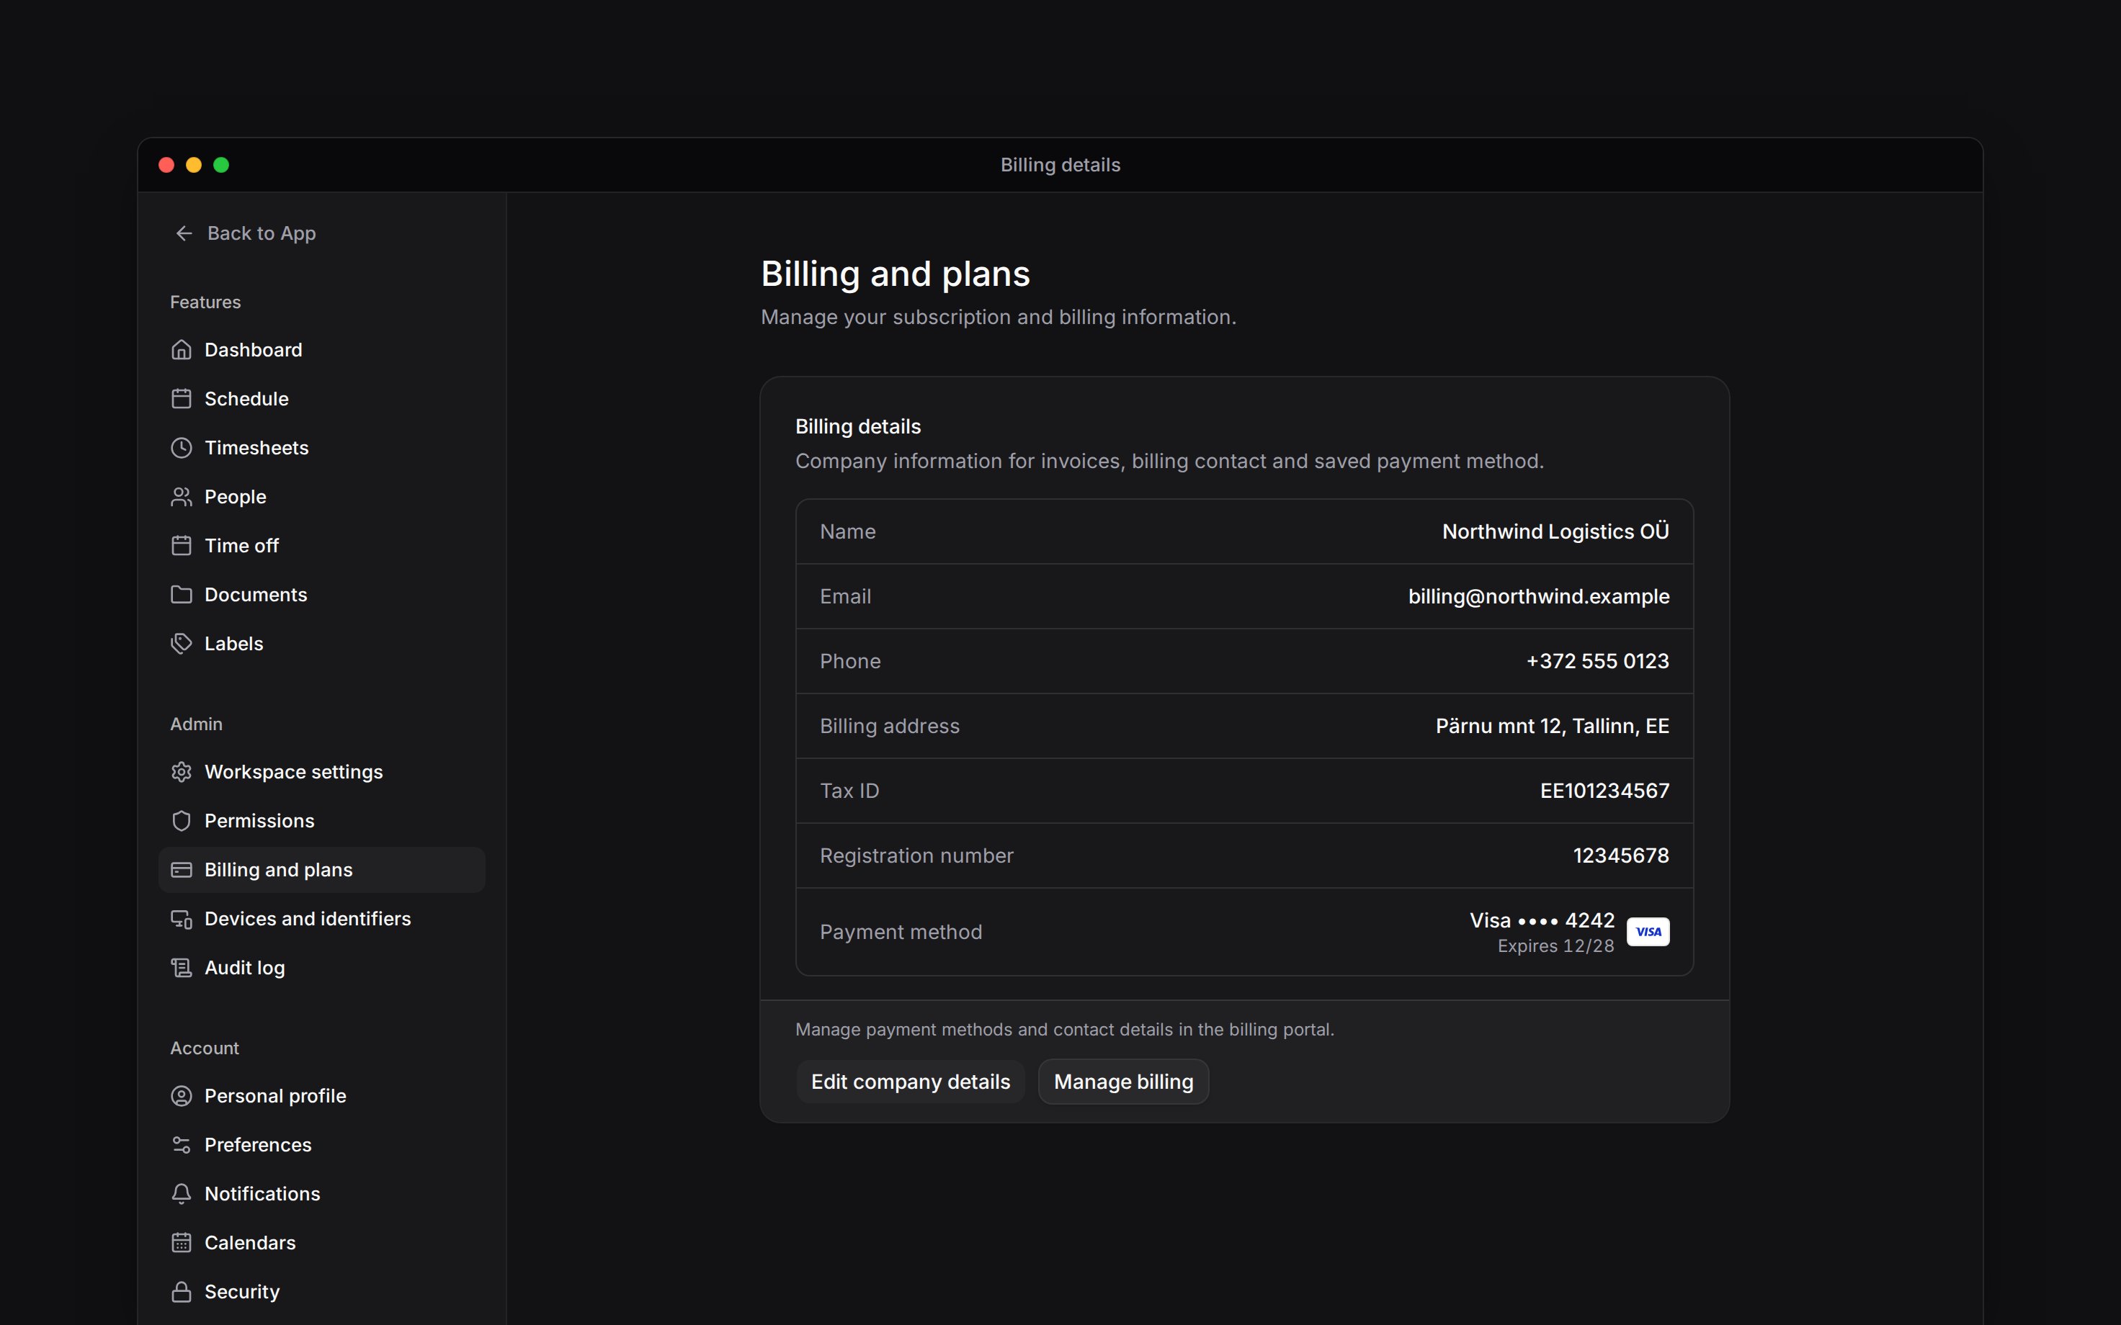
Task: Open the People section label
Action: [235, 497]
